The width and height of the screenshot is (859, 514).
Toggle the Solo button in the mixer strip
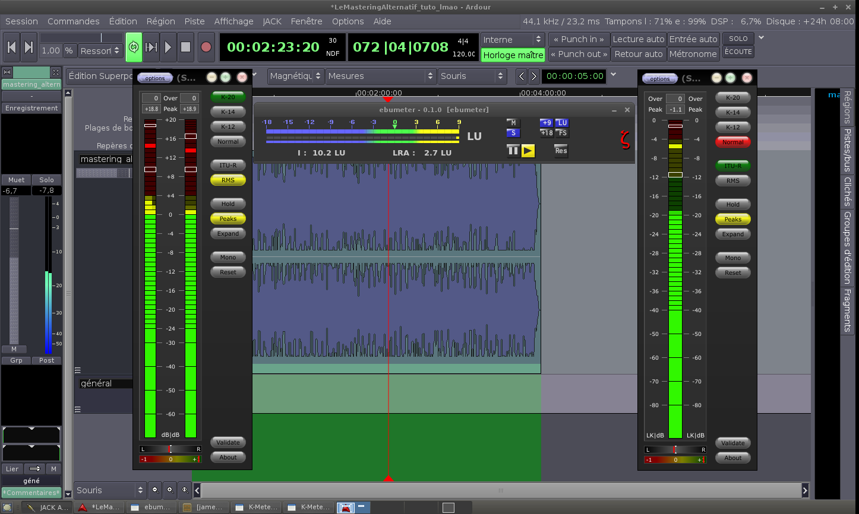coord(46,180)
